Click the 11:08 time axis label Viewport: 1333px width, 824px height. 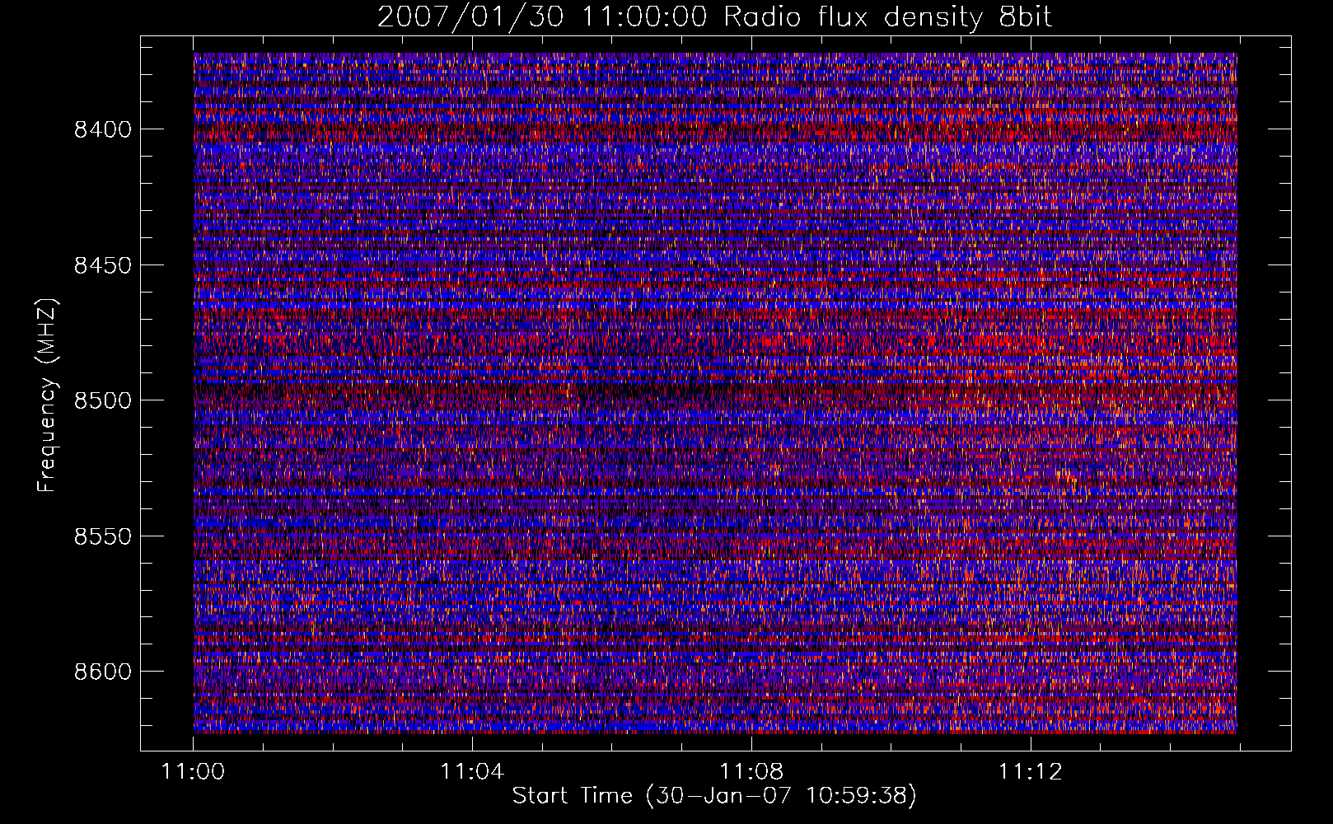[x=751, y=772]
